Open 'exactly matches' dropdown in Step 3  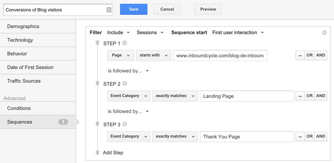(x=175, y=136)
